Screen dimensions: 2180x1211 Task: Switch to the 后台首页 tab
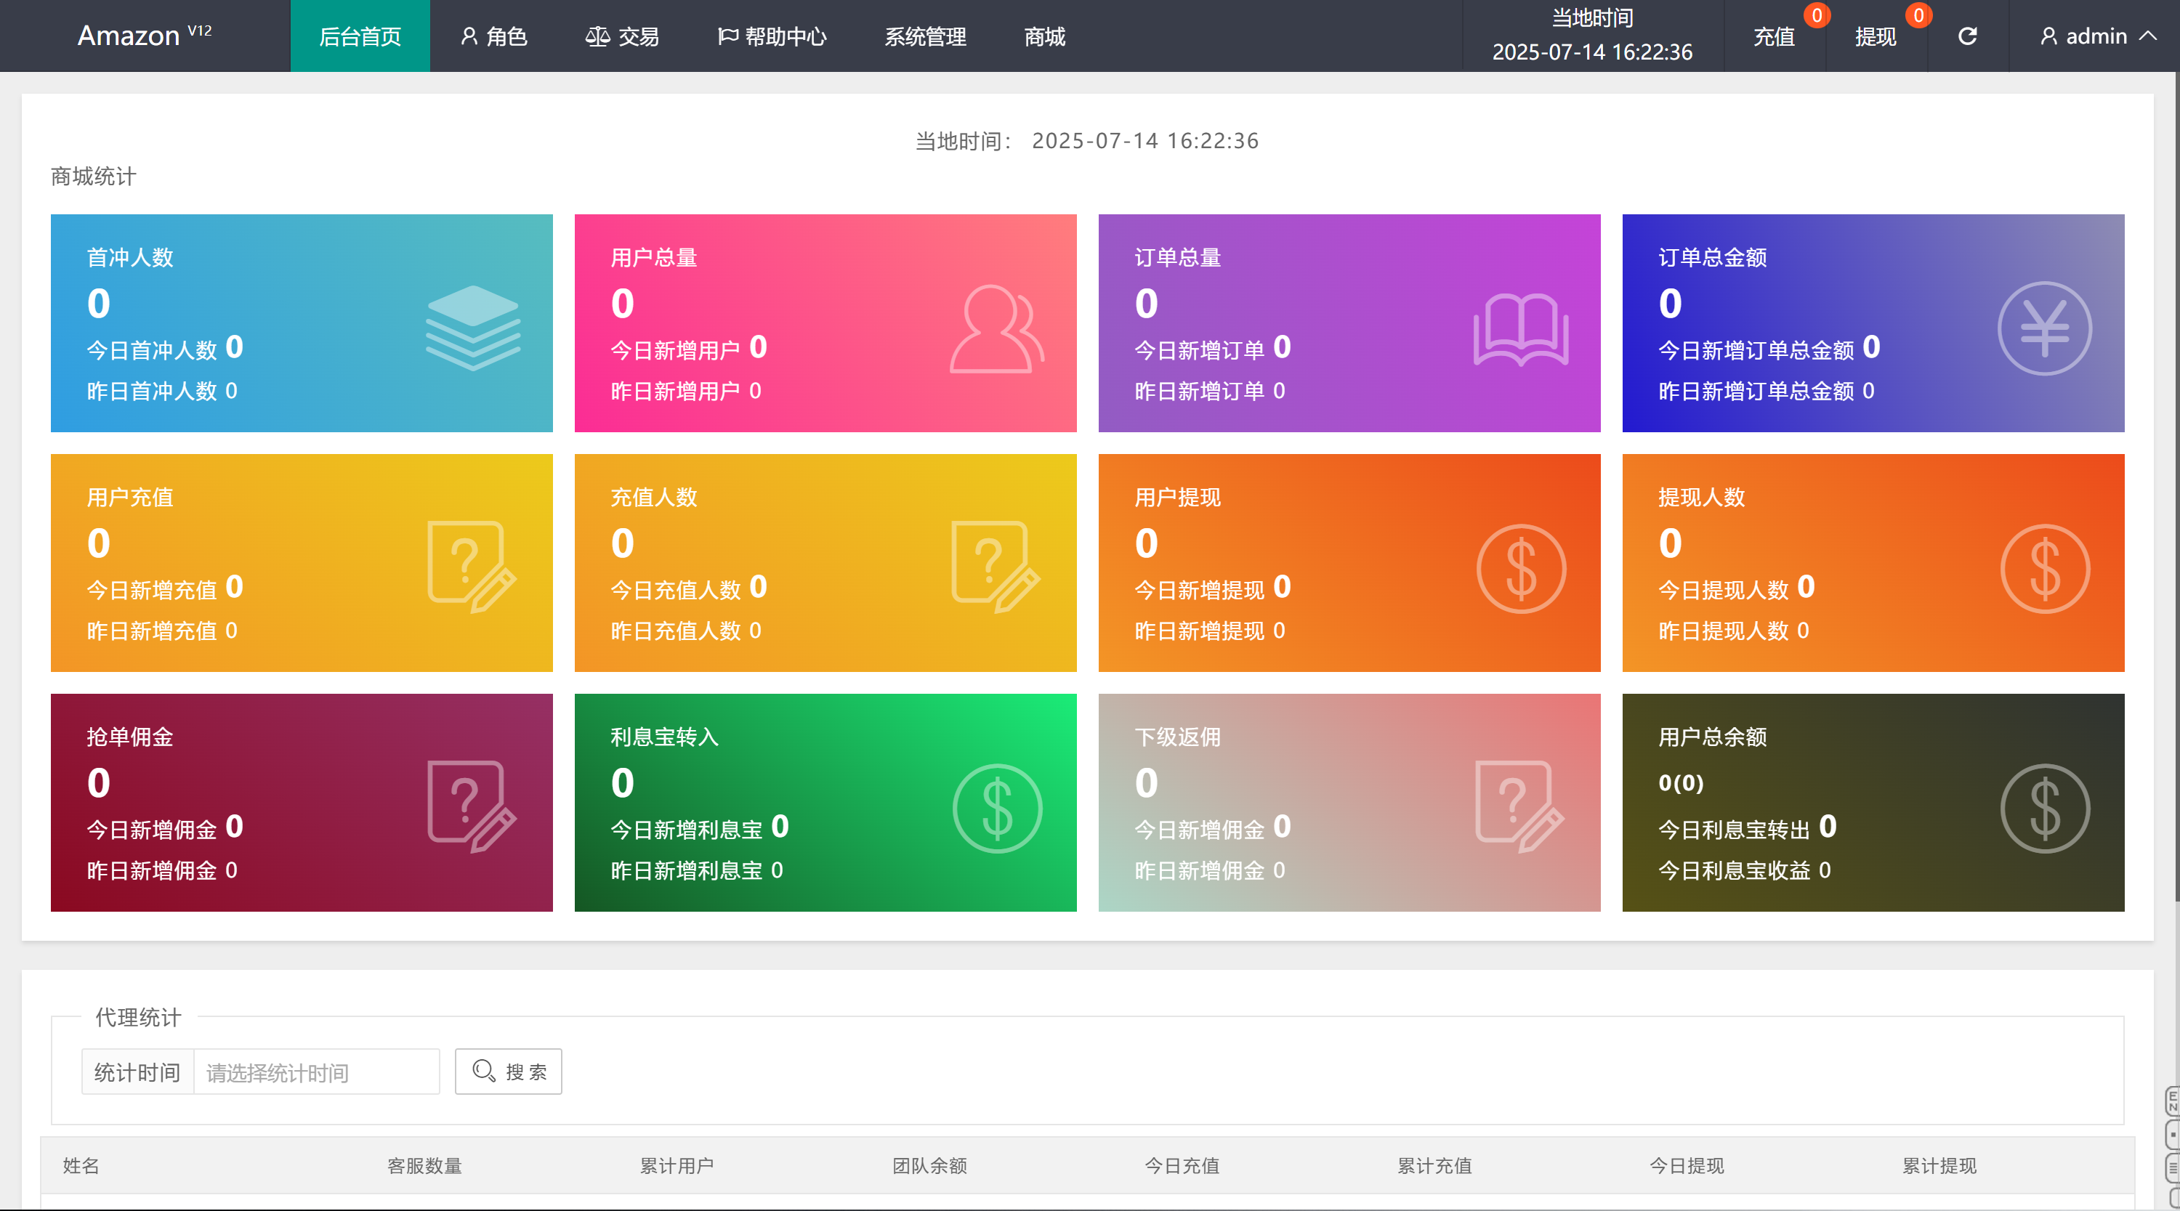[x=360, y=36]
